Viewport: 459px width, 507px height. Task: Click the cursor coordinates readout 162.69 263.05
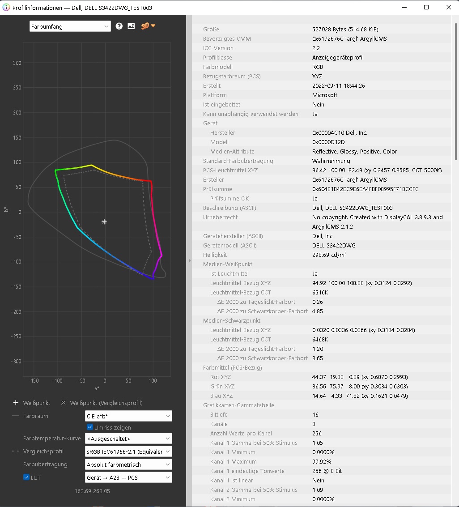[92, 491]
